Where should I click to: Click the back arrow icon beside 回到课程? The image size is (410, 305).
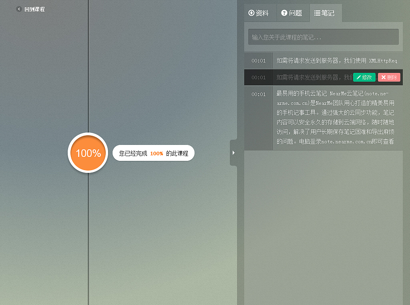click(x=19, y=9)
